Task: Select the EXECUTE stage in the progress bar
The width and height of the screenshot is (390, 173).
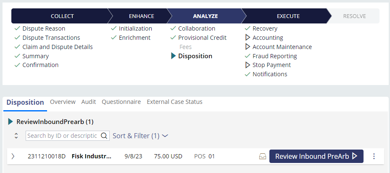Action: 288,16
